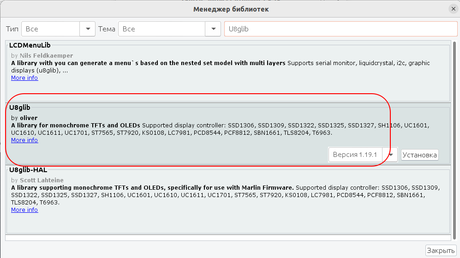Open the U8glib version selector arrow

[x=391, y=155]
